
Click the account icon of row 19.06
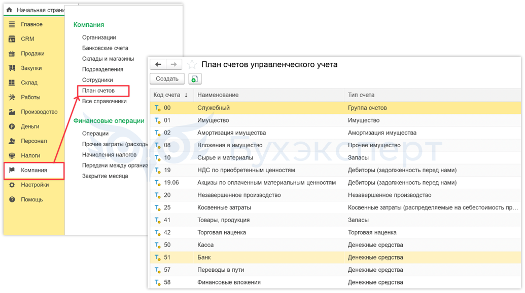pyautogui.click(x=158, y=183)
